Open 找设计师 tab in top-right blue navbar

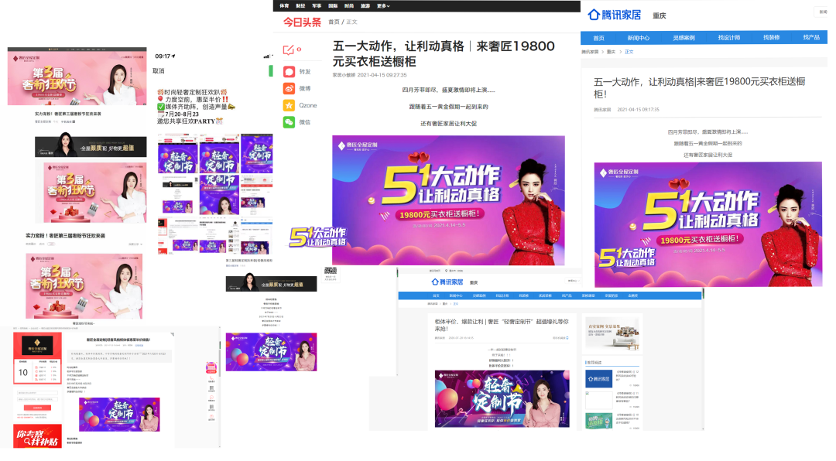click(x=728, y=37)
